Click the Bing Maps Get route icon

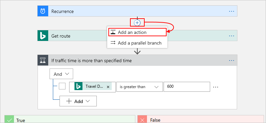coord(43,36)
